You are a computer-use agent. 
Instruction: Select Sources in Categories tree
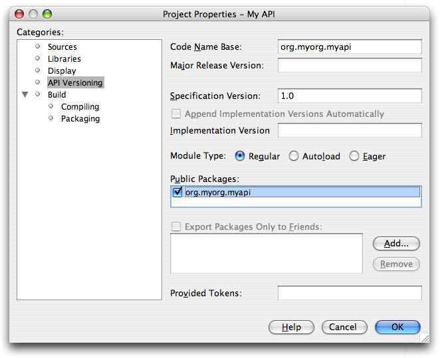62,47
